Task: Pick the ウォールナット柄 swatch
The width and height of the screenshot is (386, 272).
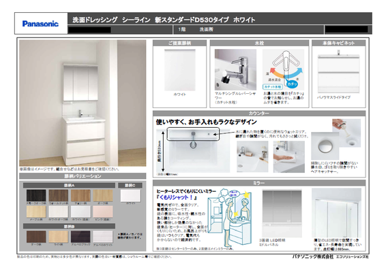Action: (x=59, y=195)
